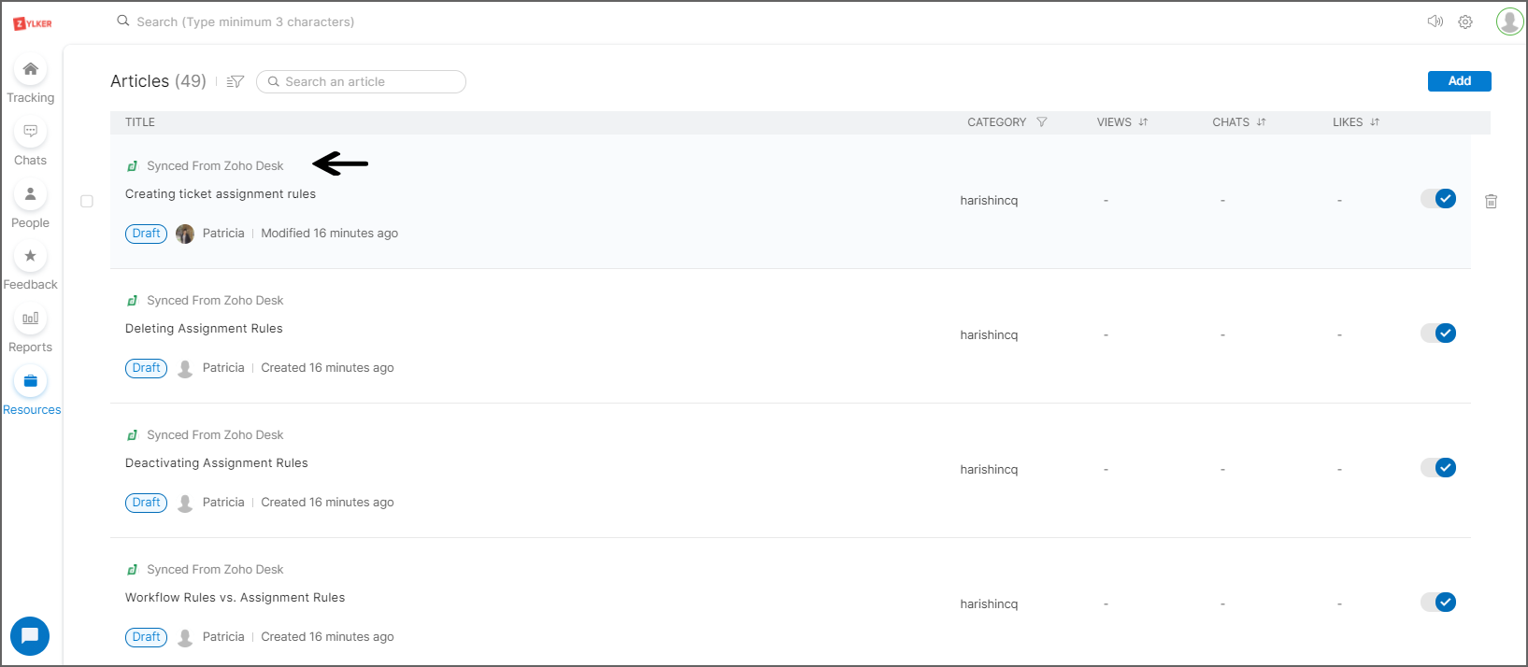The width and height of the screenshot is (1528, 667).
Task: Open the Chats section icon
Action: click(x=30, y=132)
